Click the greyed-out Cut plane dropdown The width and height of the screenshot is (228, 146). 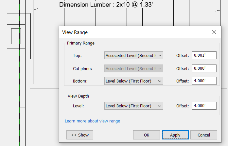[133, 68]
